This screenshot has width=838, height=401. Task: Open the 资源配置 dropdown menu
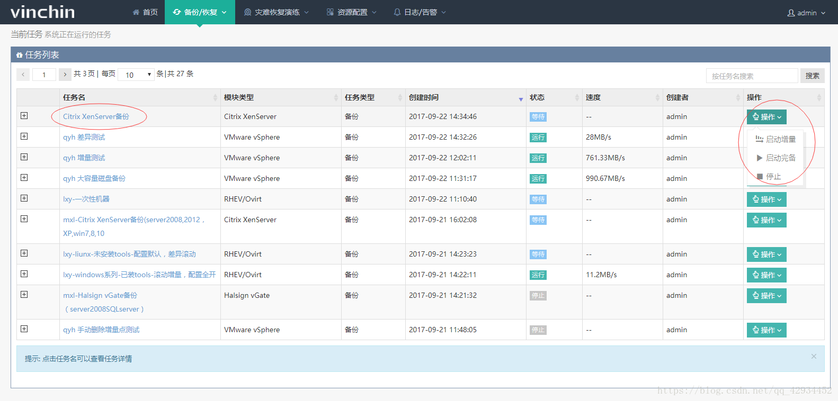(x=351, y=12)
